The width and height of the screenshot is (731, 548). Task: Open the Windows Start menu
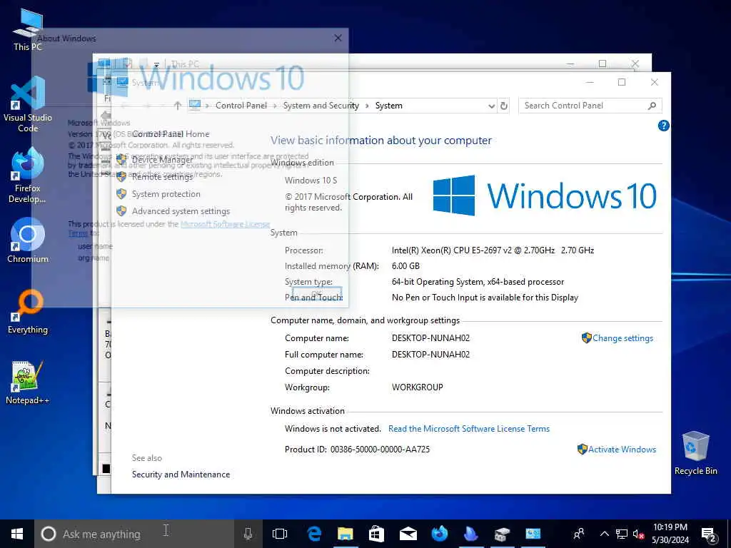17,534
